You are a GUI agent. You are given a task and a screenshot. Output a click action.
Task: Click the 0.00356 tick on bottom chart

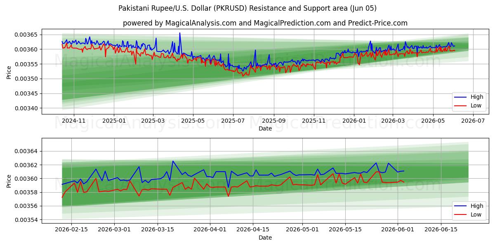27,206
